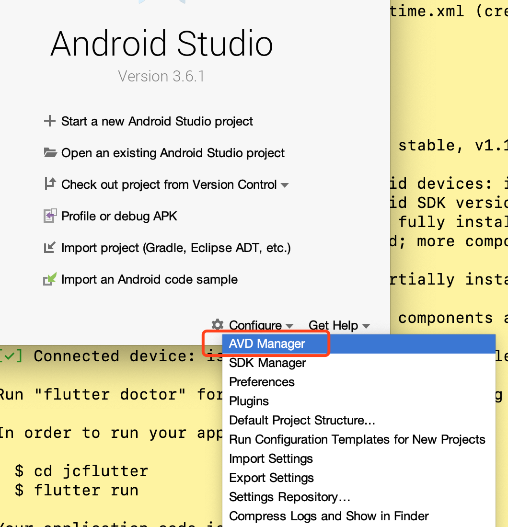Image resolution: width=508 pixels, height=527 pixels.
Task: Choose Profile or debug APK
Action: 119,216
